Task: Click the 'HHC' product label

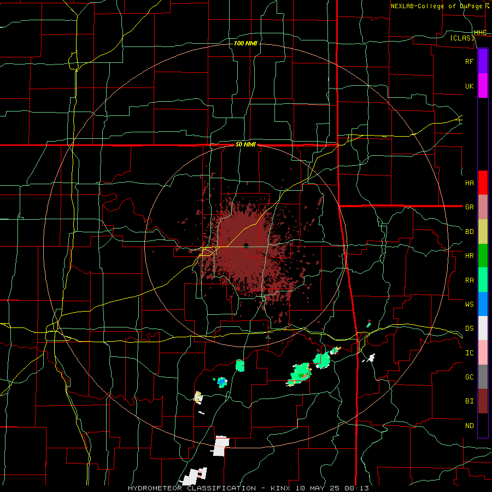Action: coord(480,33)
